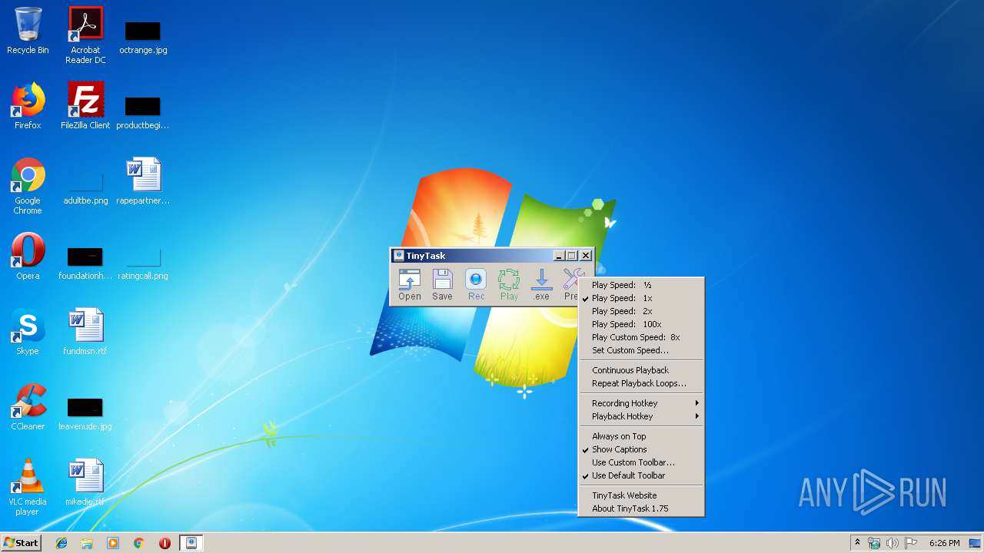Click the Start button

21,543
